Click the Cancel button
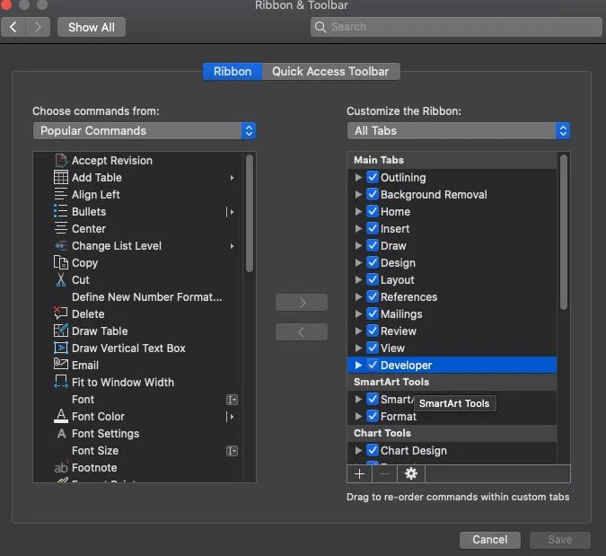 coord(489,539)
